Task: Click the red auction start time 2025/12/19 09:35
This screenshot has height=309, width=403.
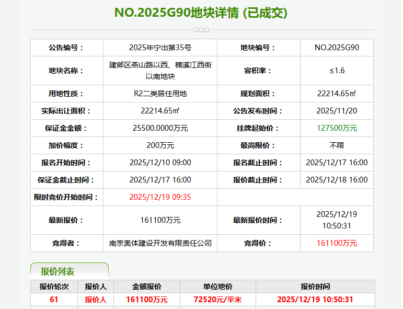Action: point(160,197)
